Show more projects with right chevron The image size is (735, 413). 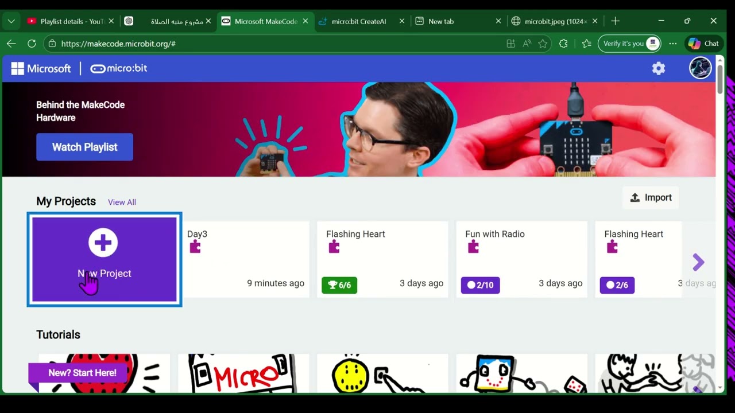698,262
